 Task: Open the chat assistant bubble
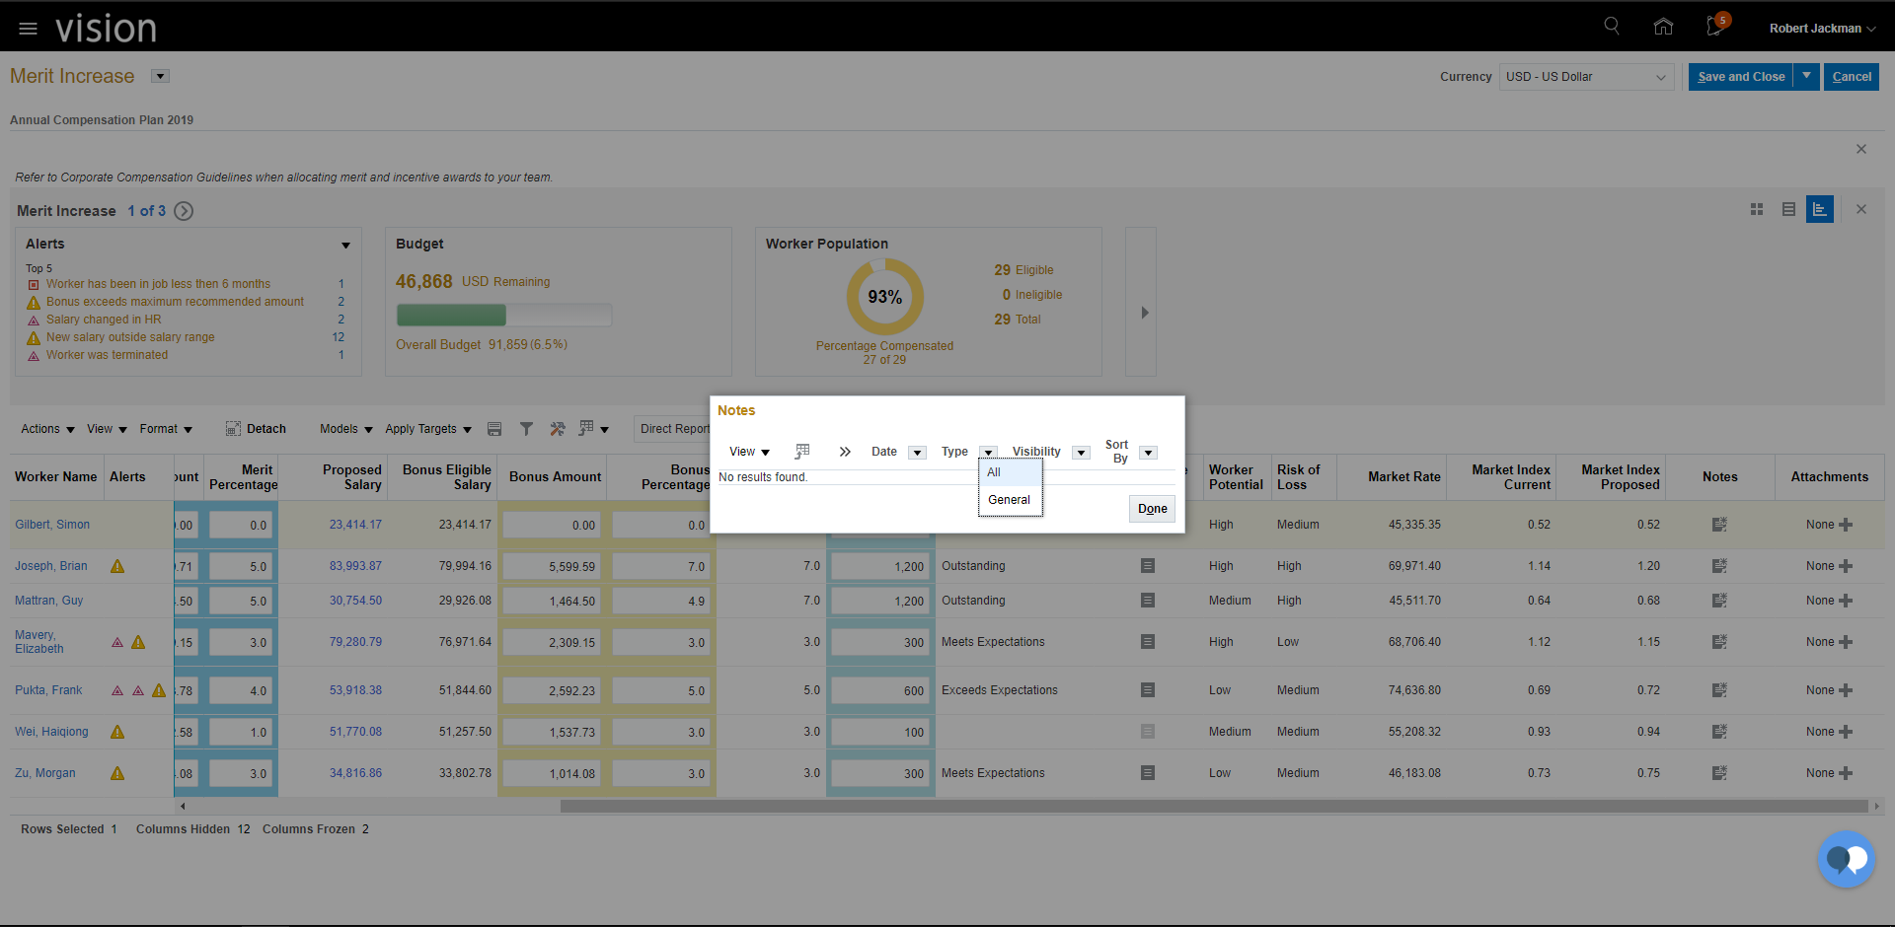(1846, 860)
